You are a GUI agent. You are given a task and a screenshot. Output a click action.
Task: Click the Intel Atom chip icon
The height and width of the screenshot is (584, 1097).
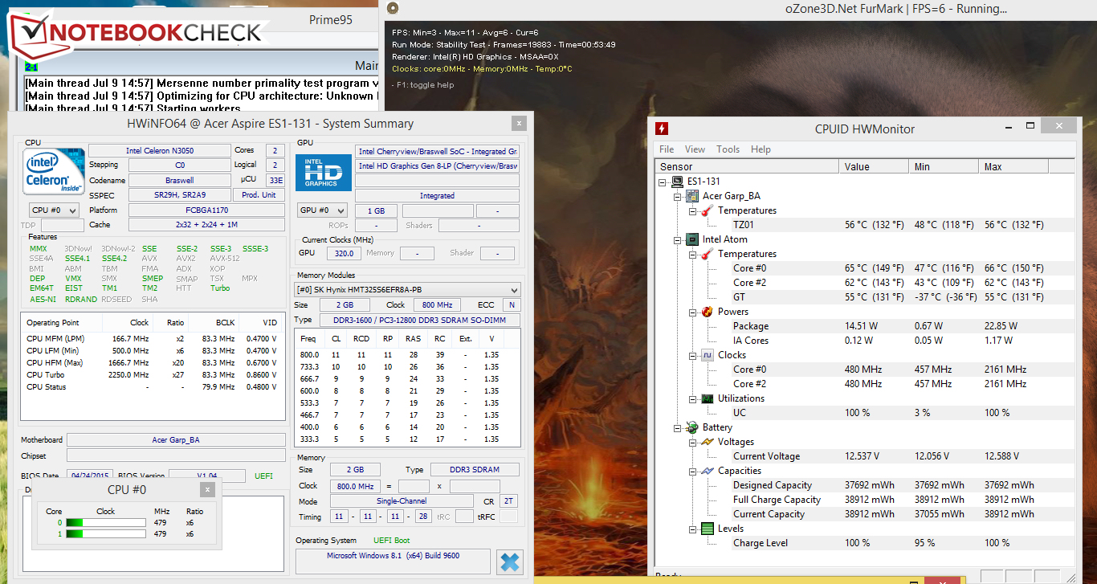[692, 239]
